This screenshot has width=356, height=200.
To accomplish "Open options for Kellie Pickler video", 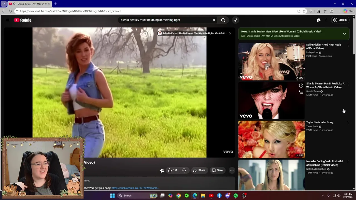I will click(348, 45).
